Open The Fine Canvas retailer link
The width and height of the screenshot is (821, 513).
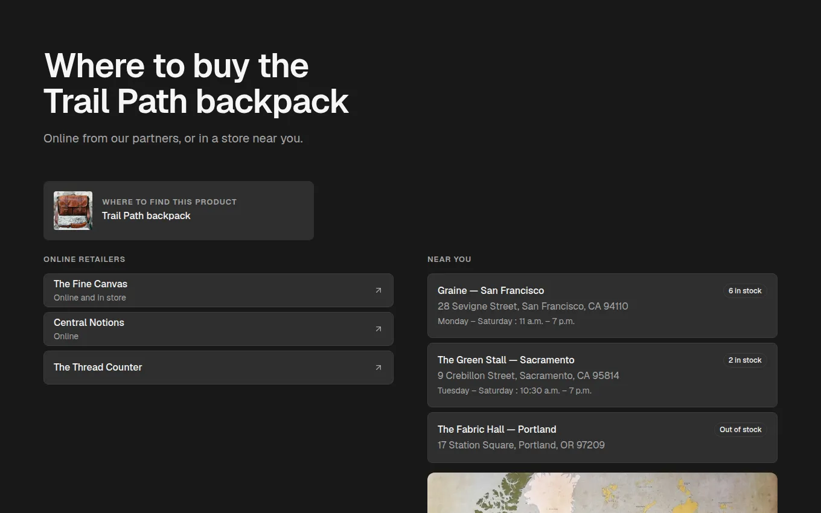pos(219,290)
